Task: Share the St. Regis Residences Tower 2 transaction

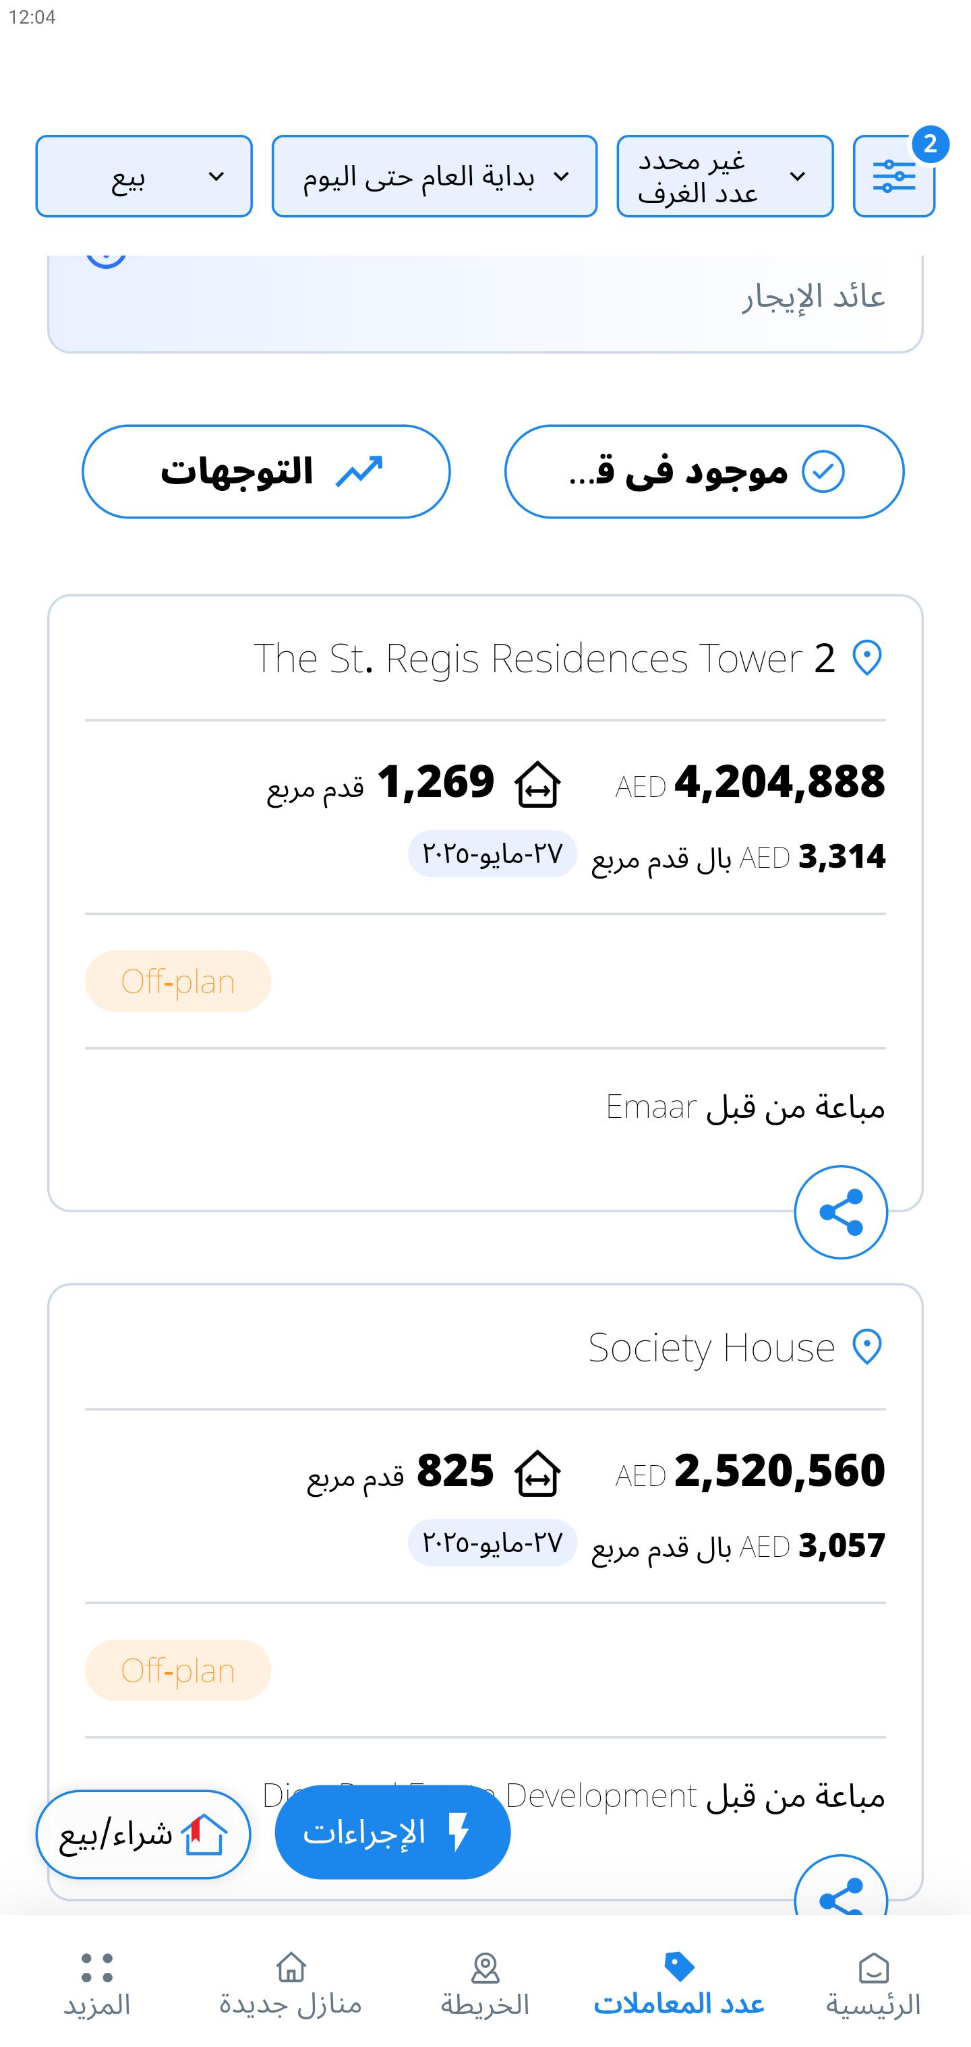Action: [841, 1212]
